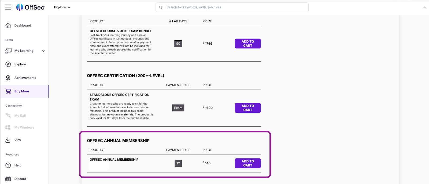Viewport: 429px width, 184px height.
Task: Open the VPN page
Action: click(18, 140)
